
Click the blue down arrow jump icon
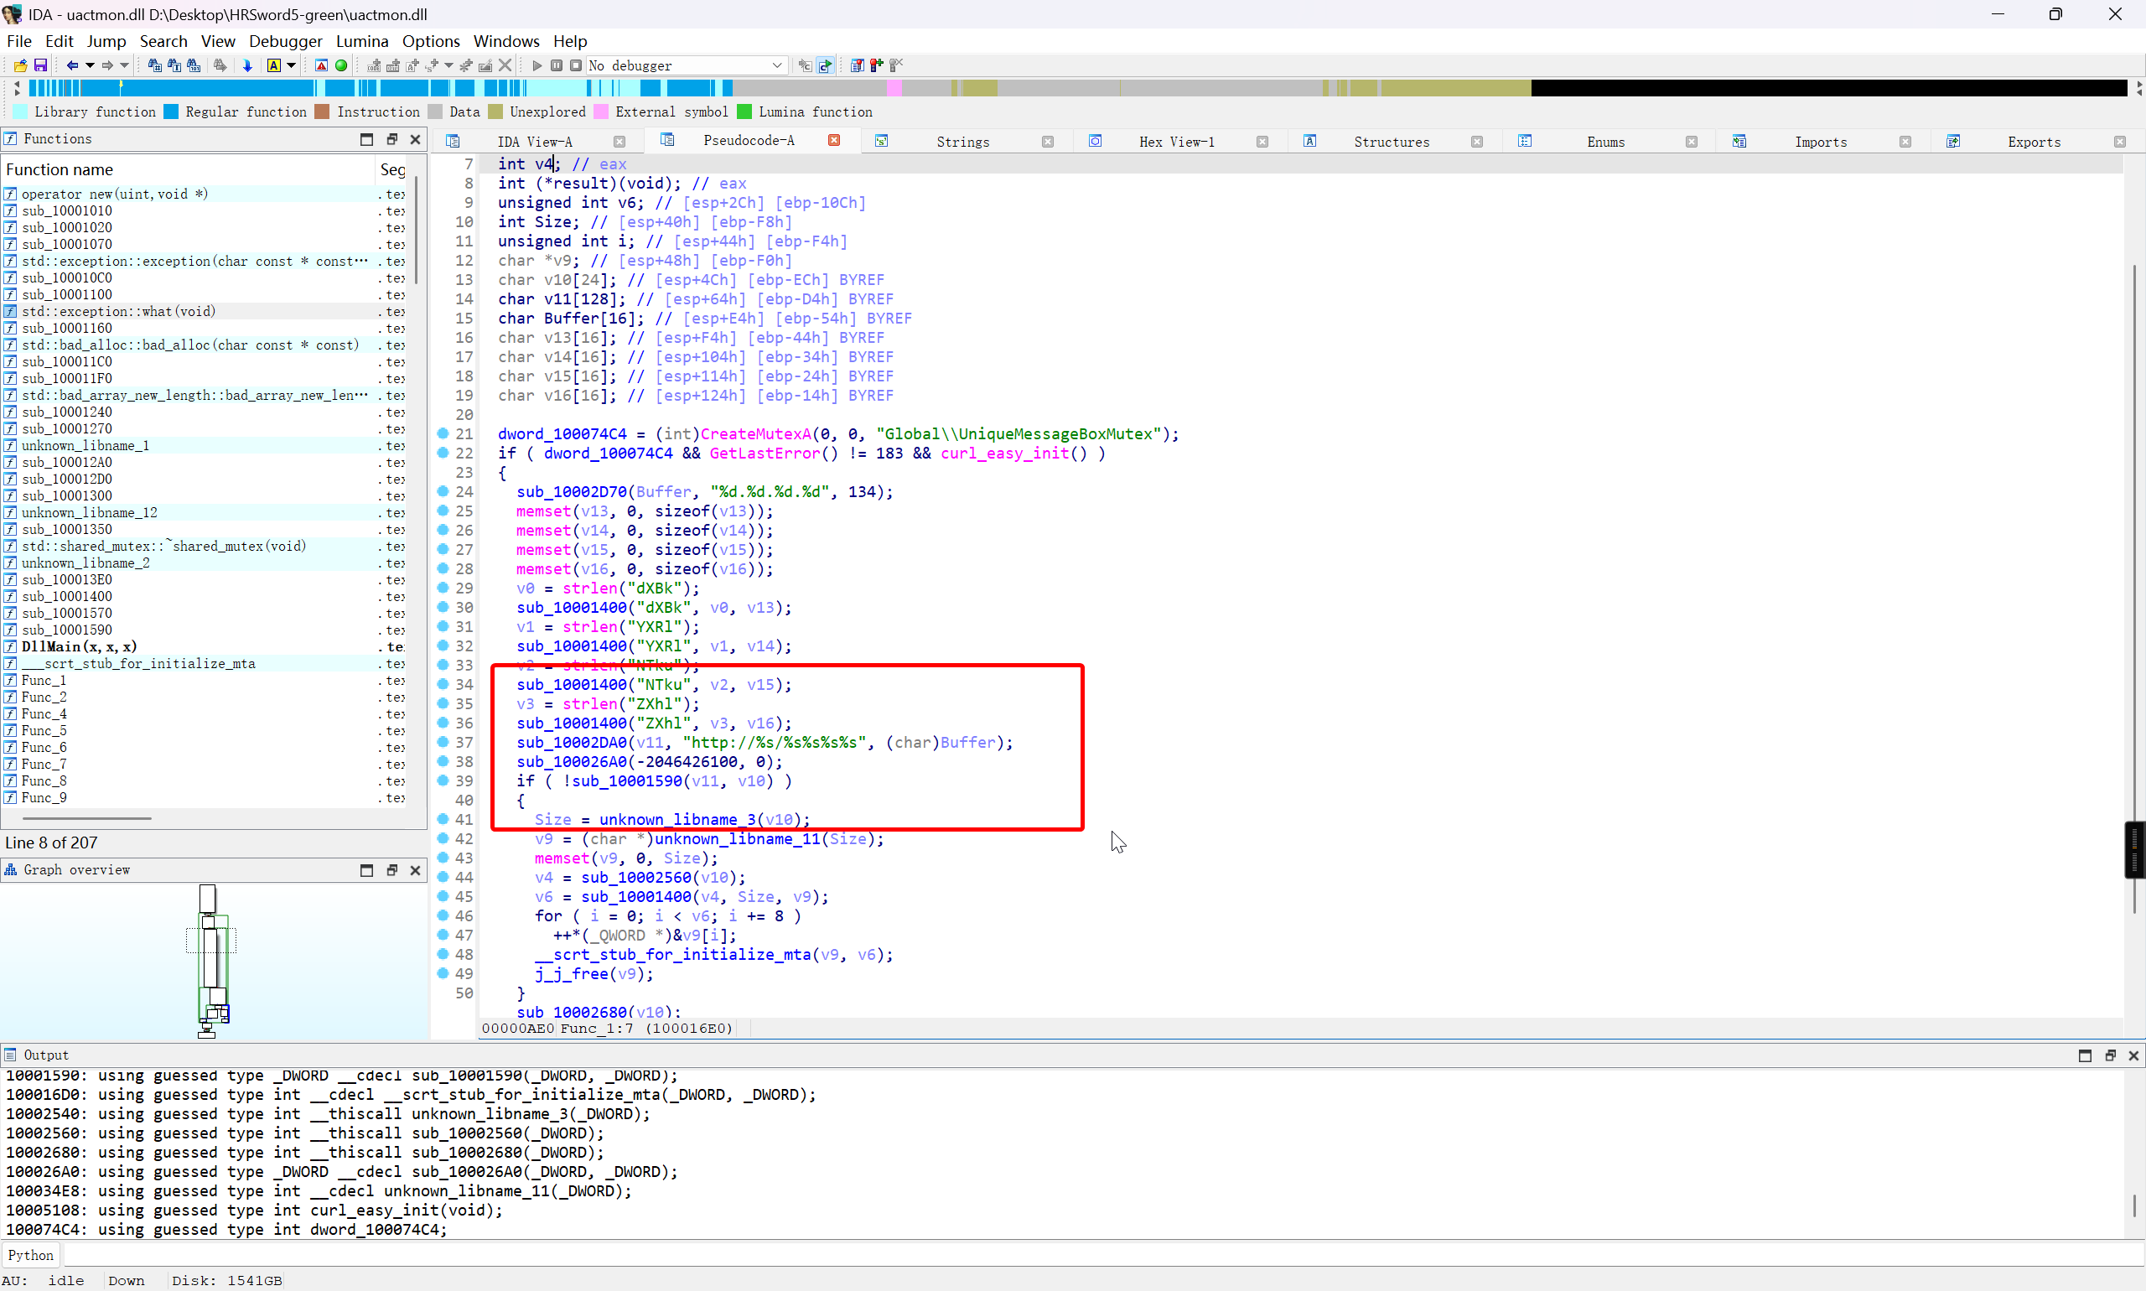point(247,65)
